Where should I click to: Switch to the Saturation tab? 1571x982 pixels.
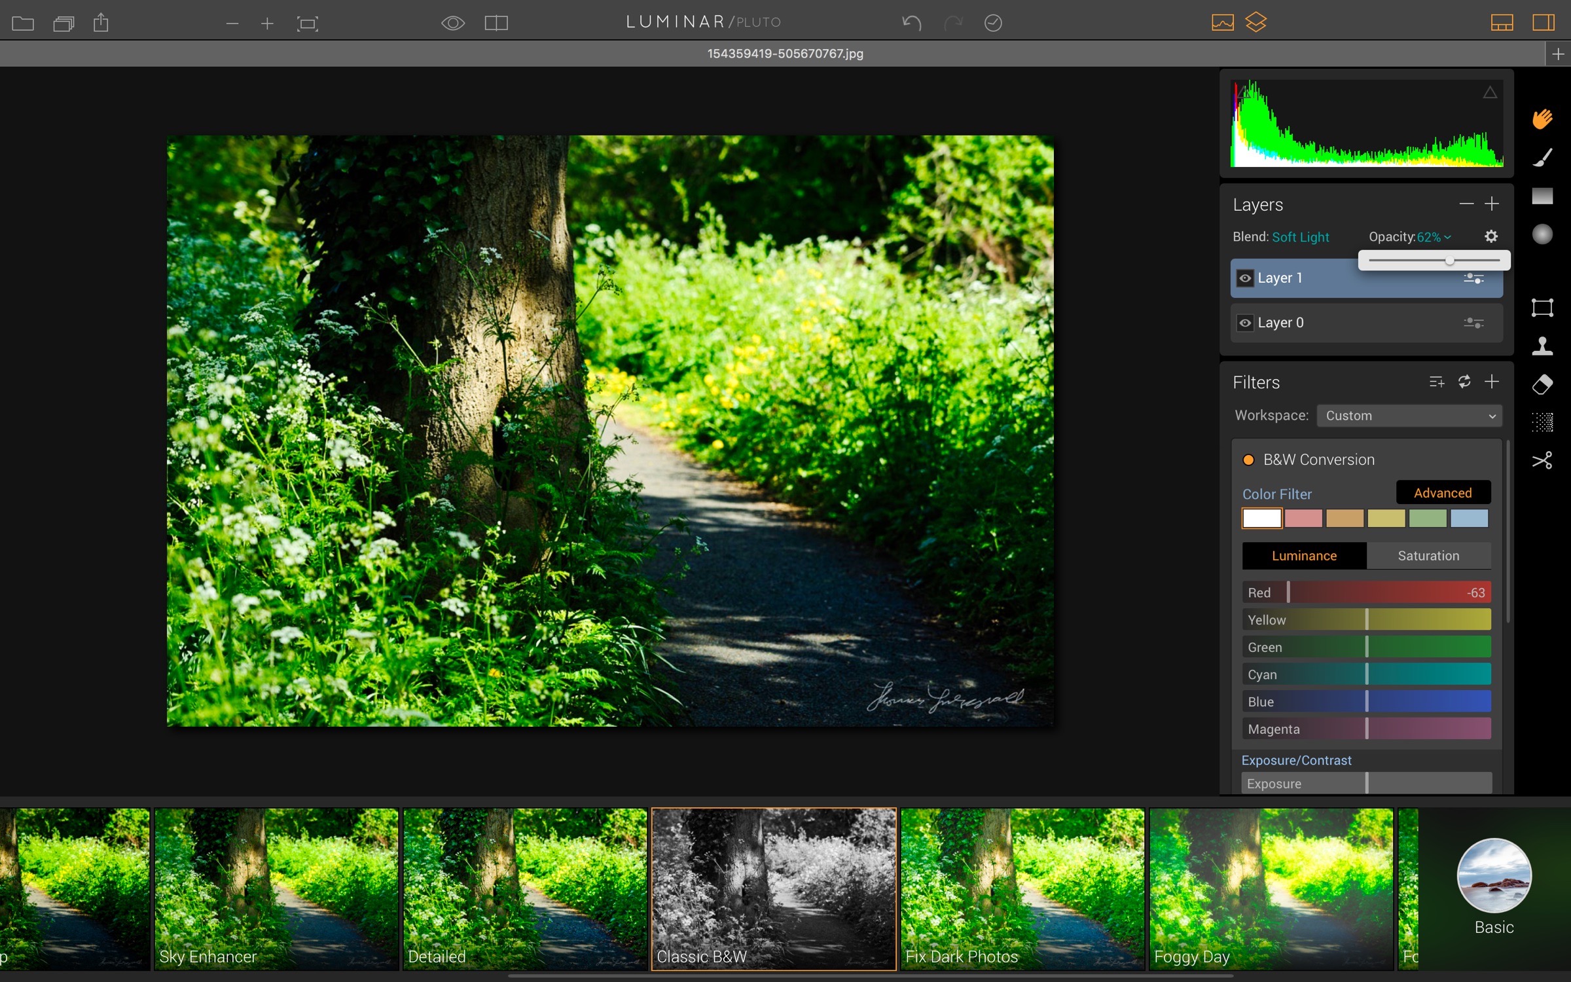tap(1429, 556)
